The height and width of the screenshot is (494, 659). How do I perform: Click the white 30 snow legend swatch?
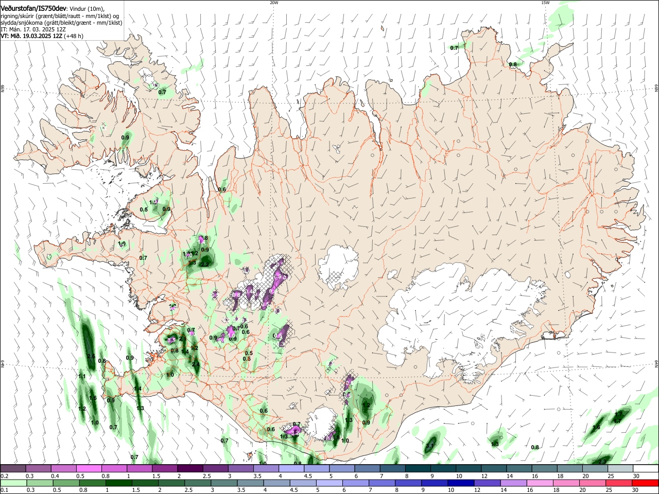click(x=646, y=468)
